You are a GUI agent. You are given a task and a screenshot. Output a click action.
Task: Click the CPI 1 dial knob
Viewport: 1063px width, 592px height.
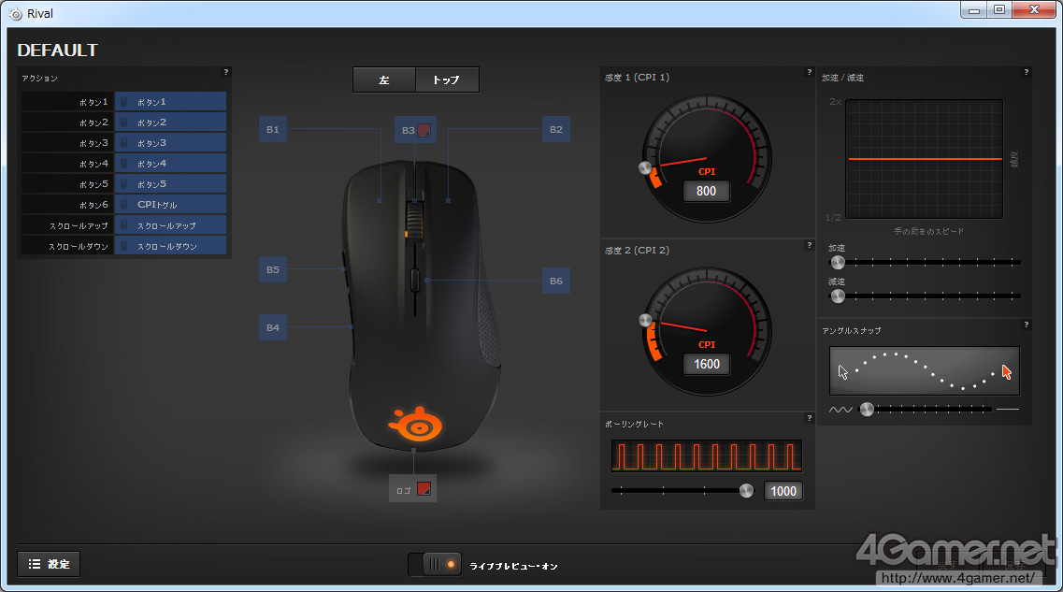[x=645, y=167]
